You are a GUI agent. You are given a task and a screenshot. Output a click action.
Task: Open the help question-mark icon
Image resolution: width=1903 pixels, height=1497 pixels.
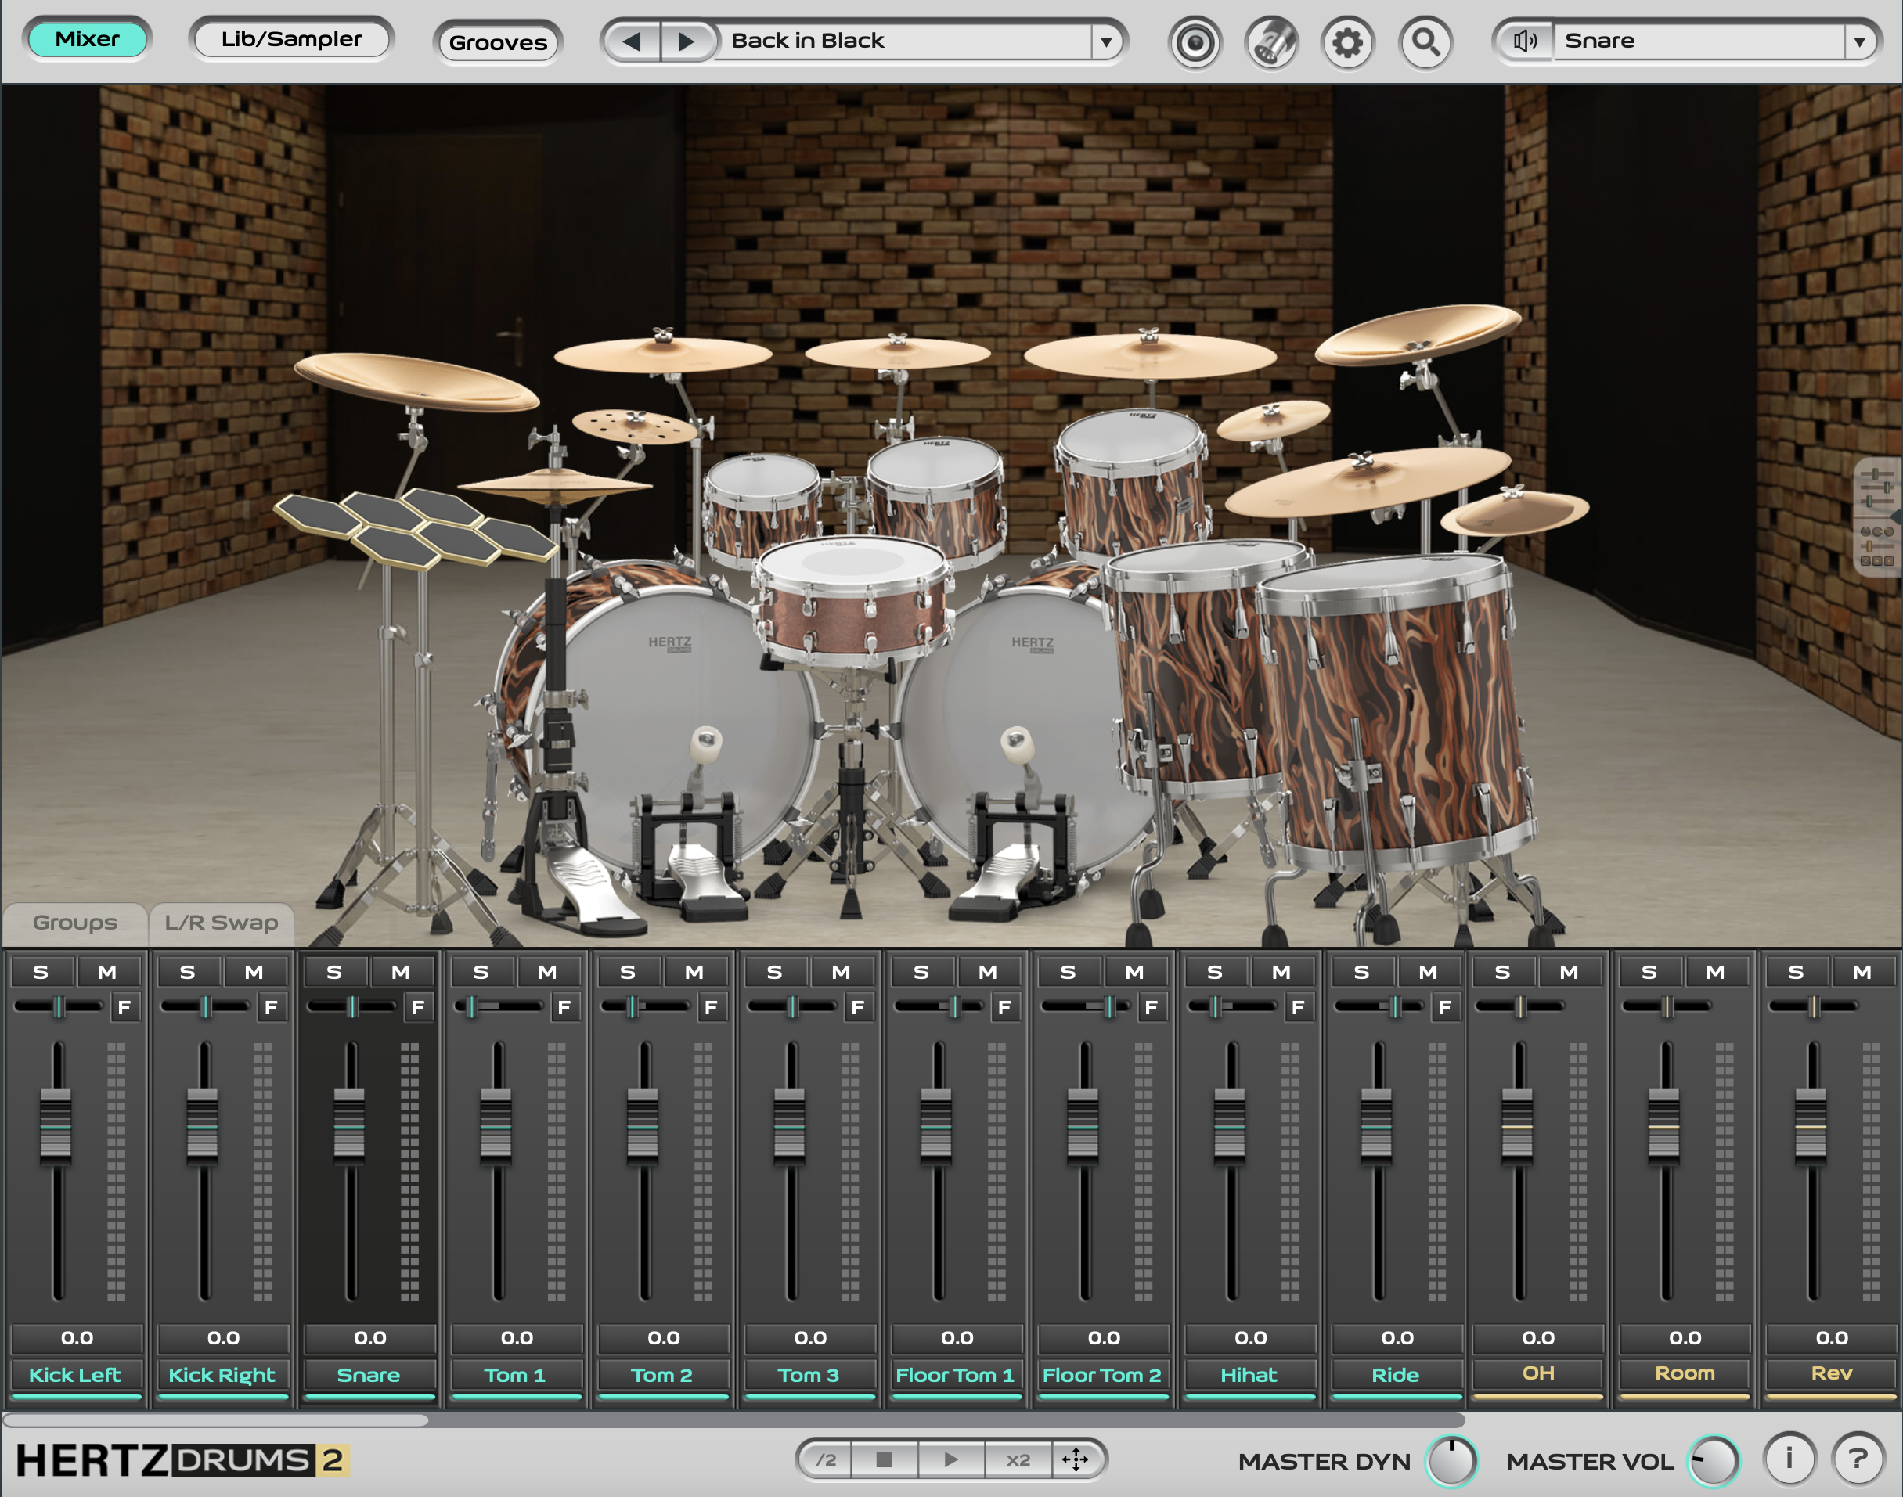(1858, 1460)
